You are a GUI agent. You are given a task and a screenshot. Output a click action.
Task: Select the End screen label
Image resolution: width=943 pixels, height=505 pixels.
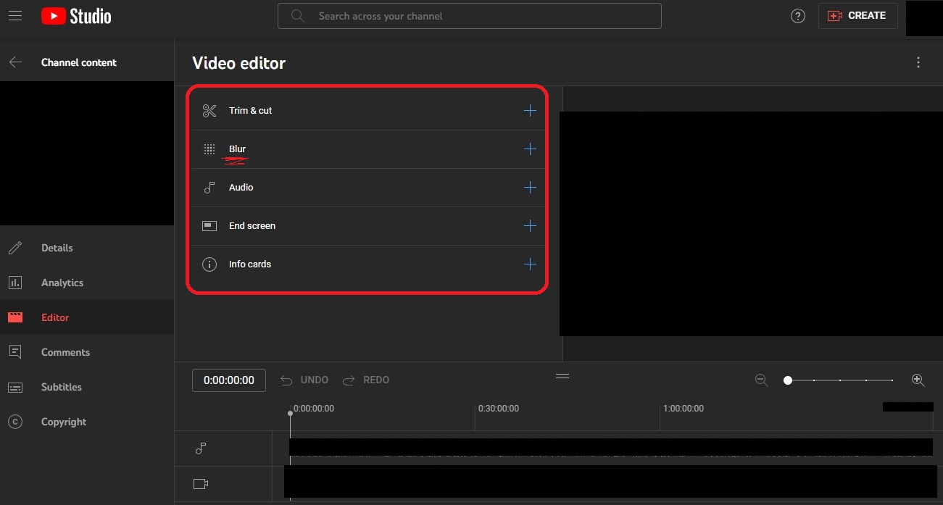(252, 226)
